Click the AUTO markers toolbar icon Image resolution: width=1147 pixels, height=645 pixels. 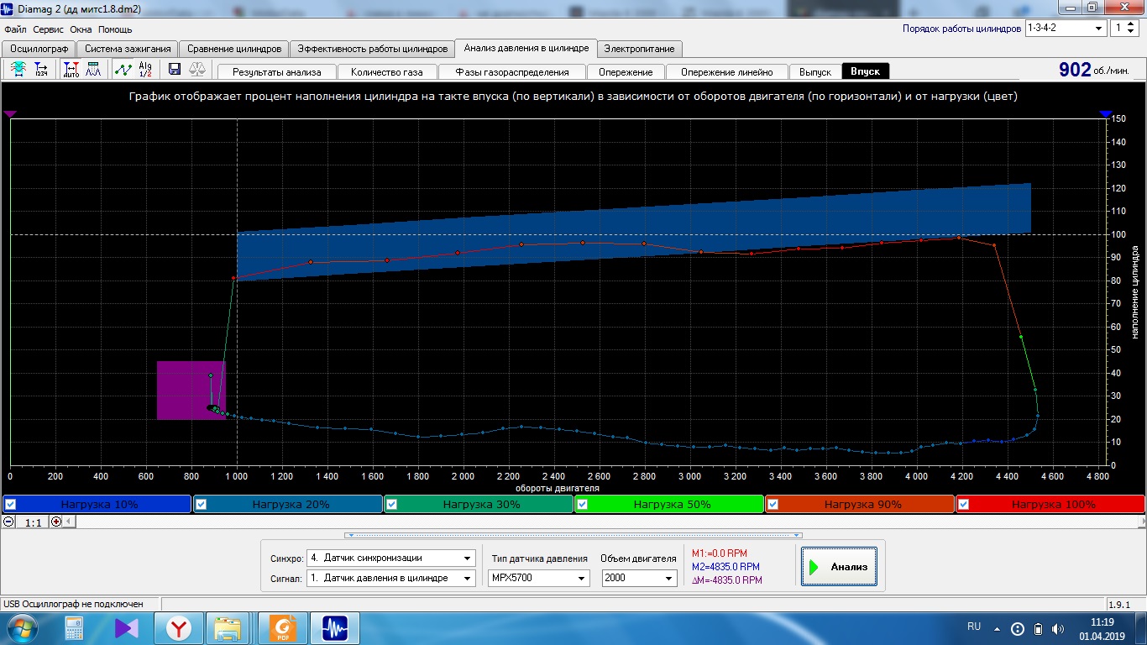click(71, 70)
